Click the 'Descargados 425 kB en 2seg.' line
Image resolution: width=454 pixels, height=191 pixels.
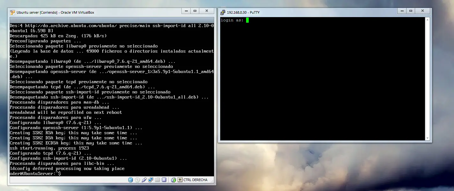point(58,36)
